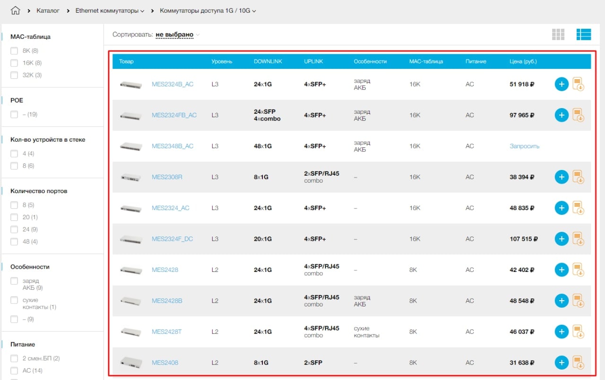This screenshot has width=605, height=380.
Task: Download datasheet icon for MES2308R
Action: click(579, 177)
